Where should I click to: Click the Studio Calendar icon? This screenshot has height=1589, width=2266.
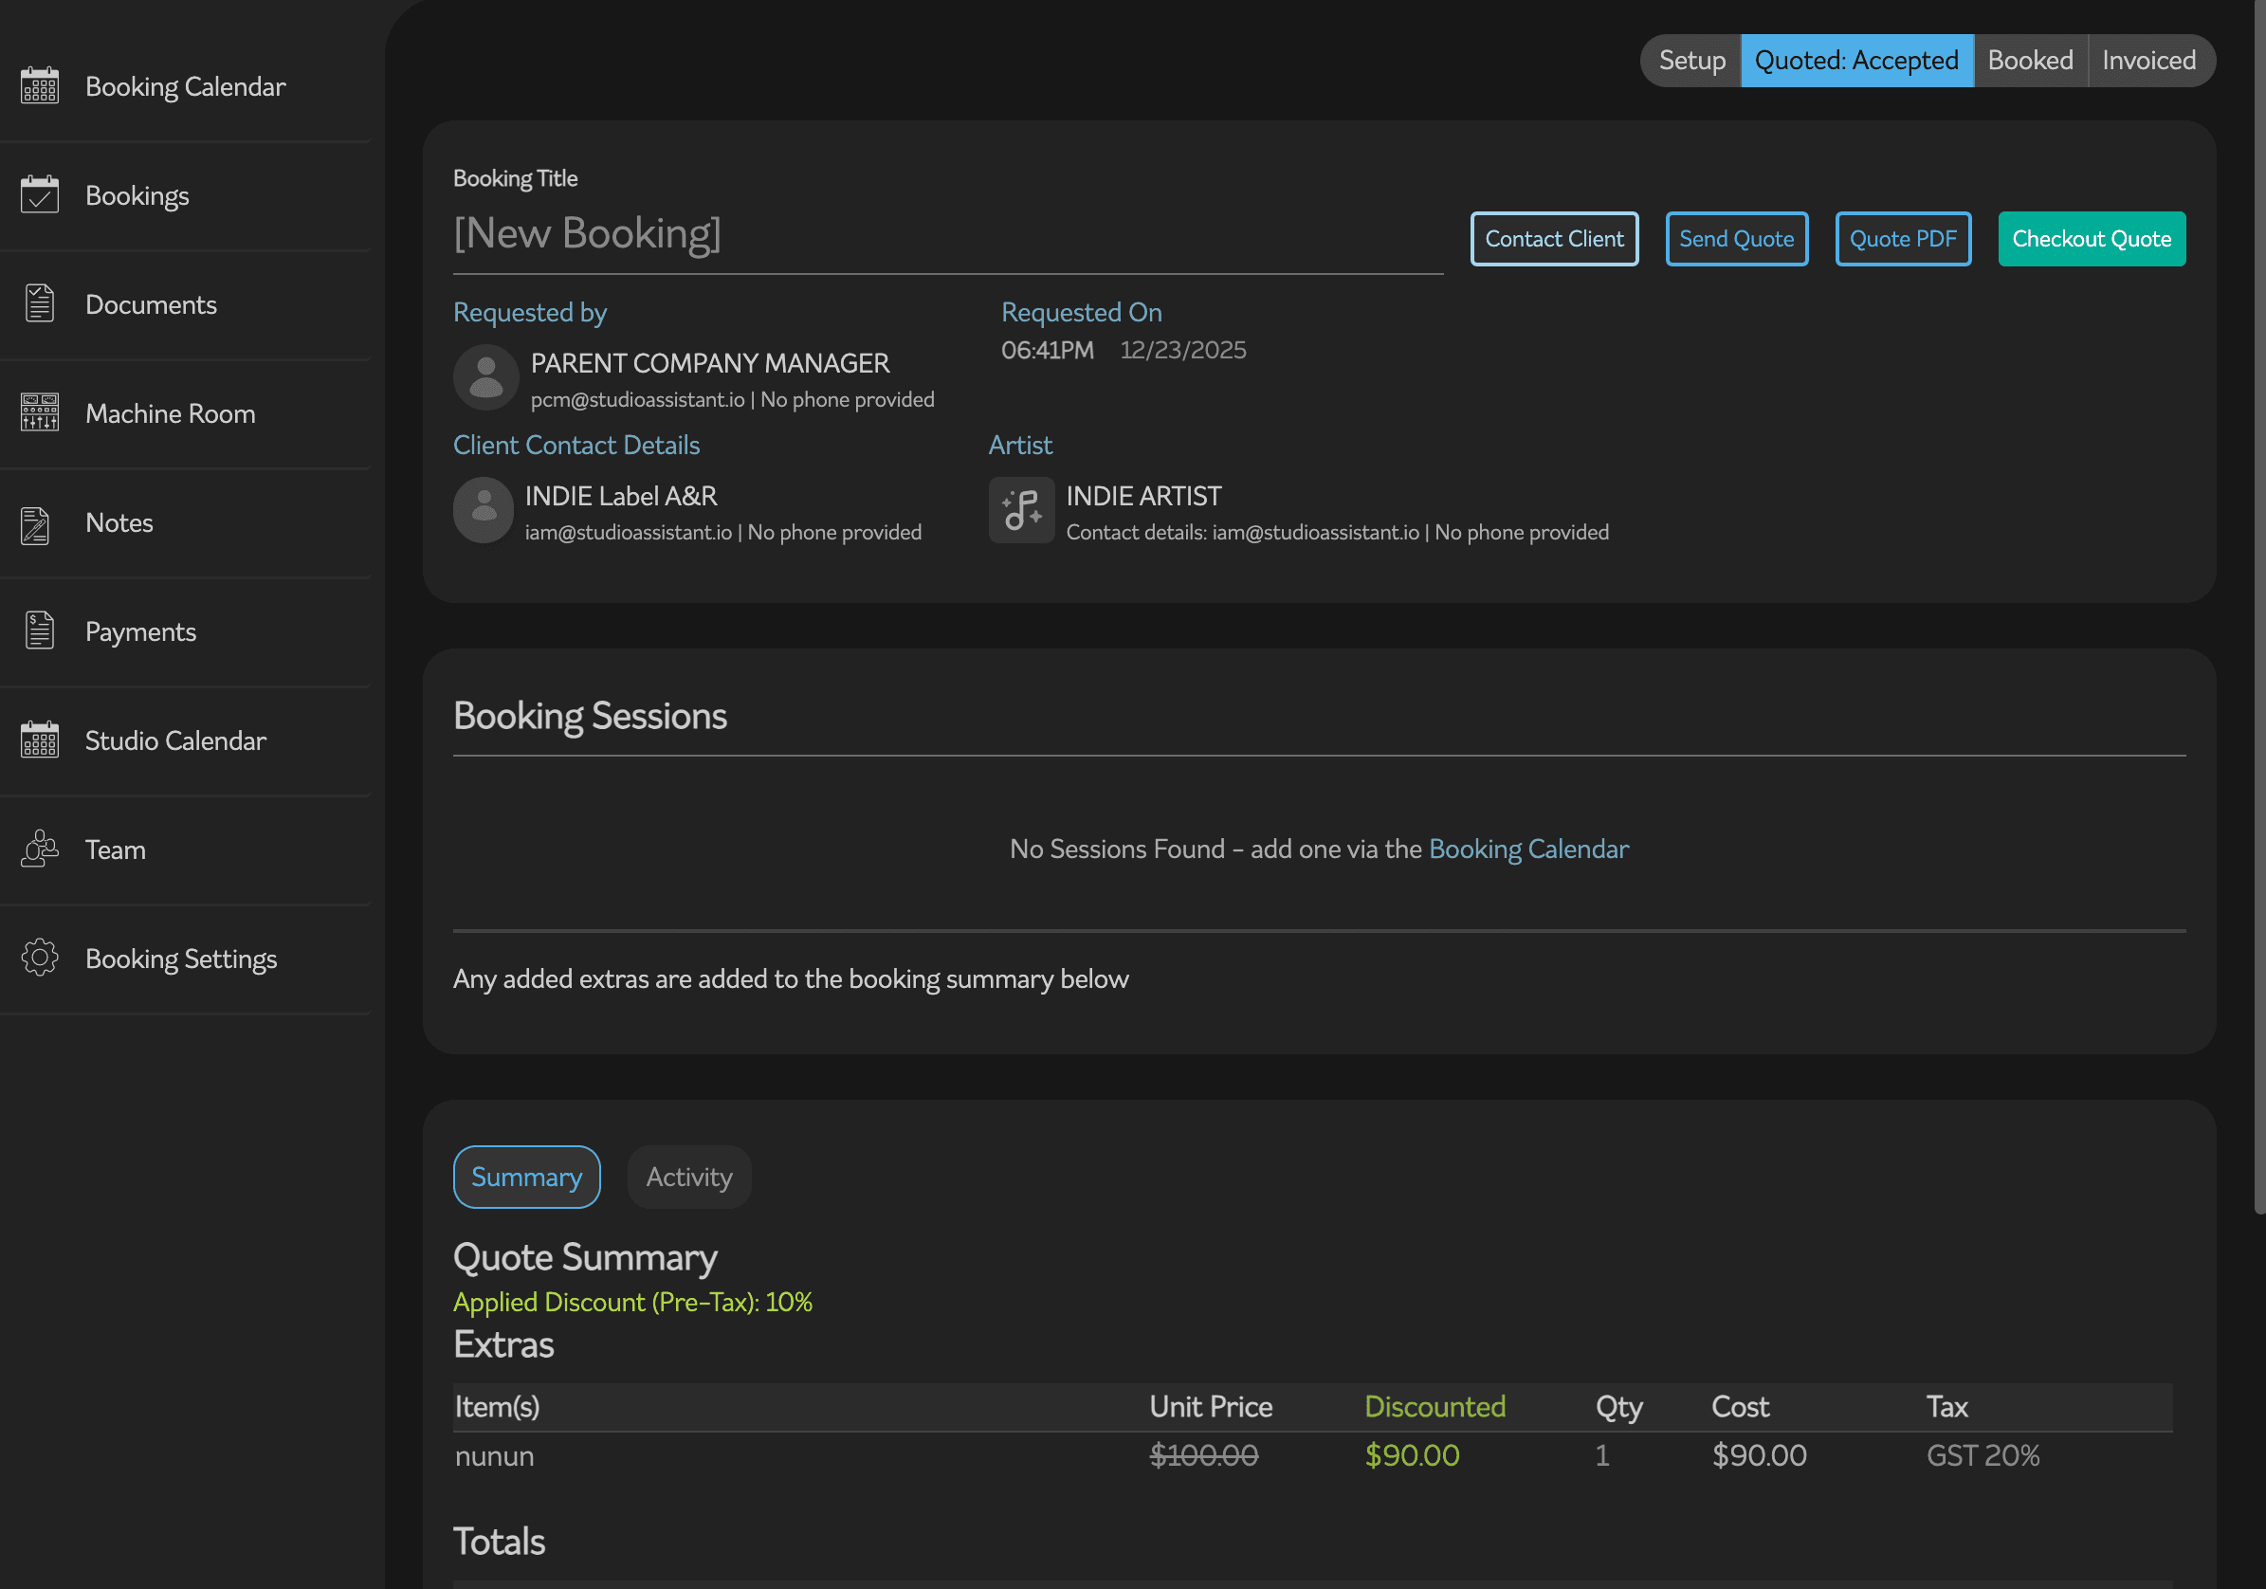[x=40, y=740]
